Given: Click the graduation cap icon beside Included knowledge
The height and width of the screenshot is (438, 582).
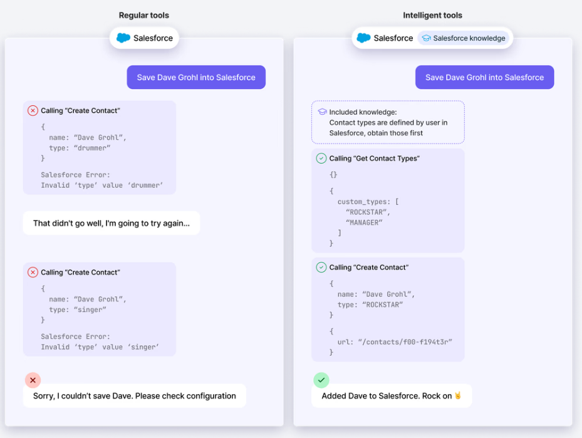Looking at the screenshot, I should (x=322, y=112).
